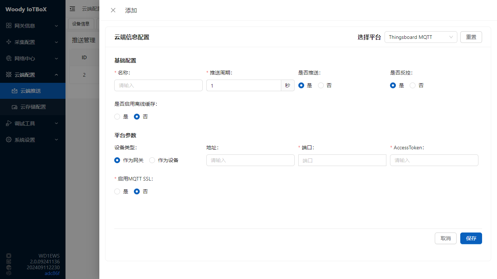Click the 调试工具 sidebar icon
This screenshot has width=497, height=279.
tap(9, 124)
